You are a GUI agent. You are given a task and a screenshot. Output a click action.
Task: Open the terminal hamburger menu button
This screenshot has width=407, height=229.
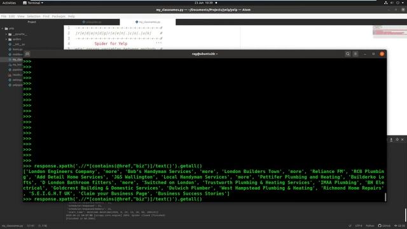[x=355, y=53]
